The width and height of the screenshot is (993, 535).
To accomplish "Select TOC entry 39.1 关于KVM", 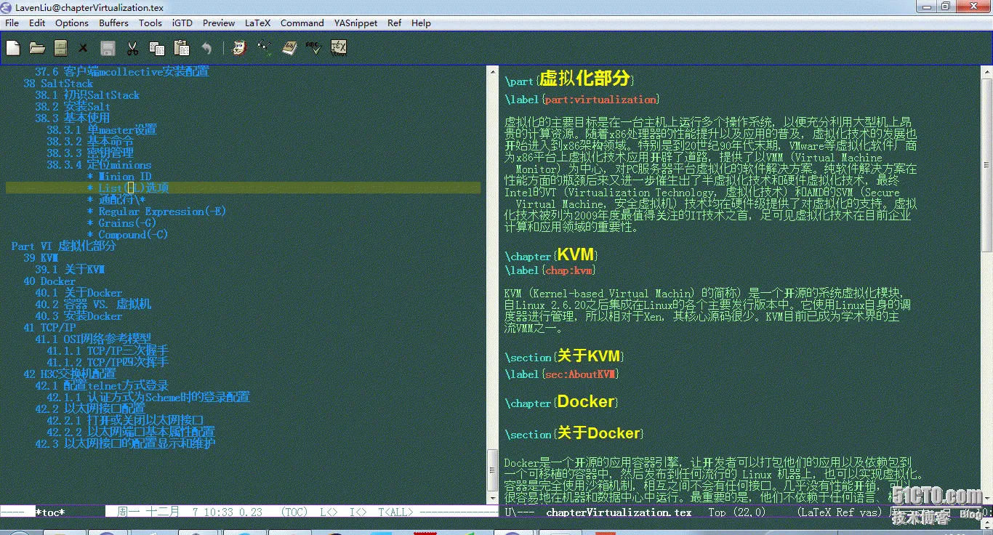I will click(x=70, y=270).
